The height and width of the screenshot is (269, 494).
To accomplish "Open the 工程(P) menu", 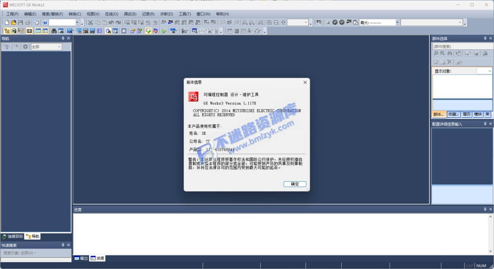I will (x=12, y=14).
